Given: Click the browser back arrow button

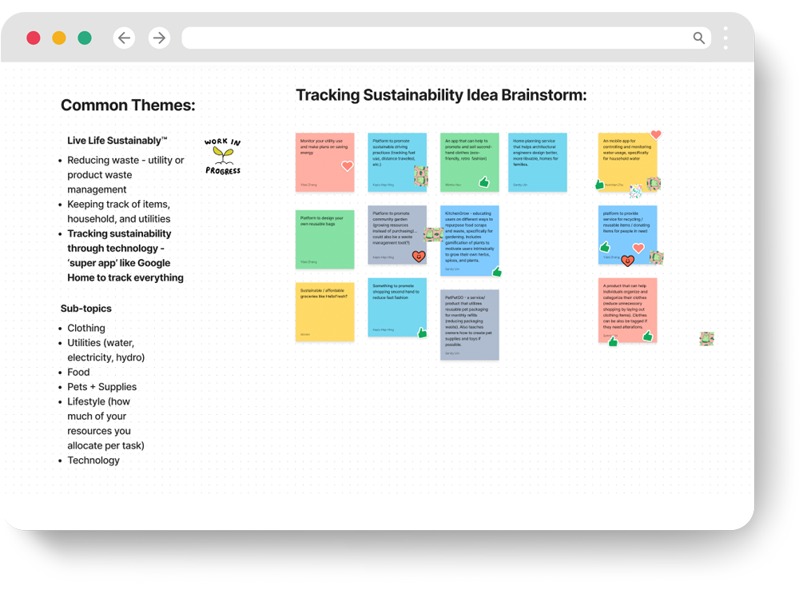Looking at the screenshot, I should coord(124,38).
